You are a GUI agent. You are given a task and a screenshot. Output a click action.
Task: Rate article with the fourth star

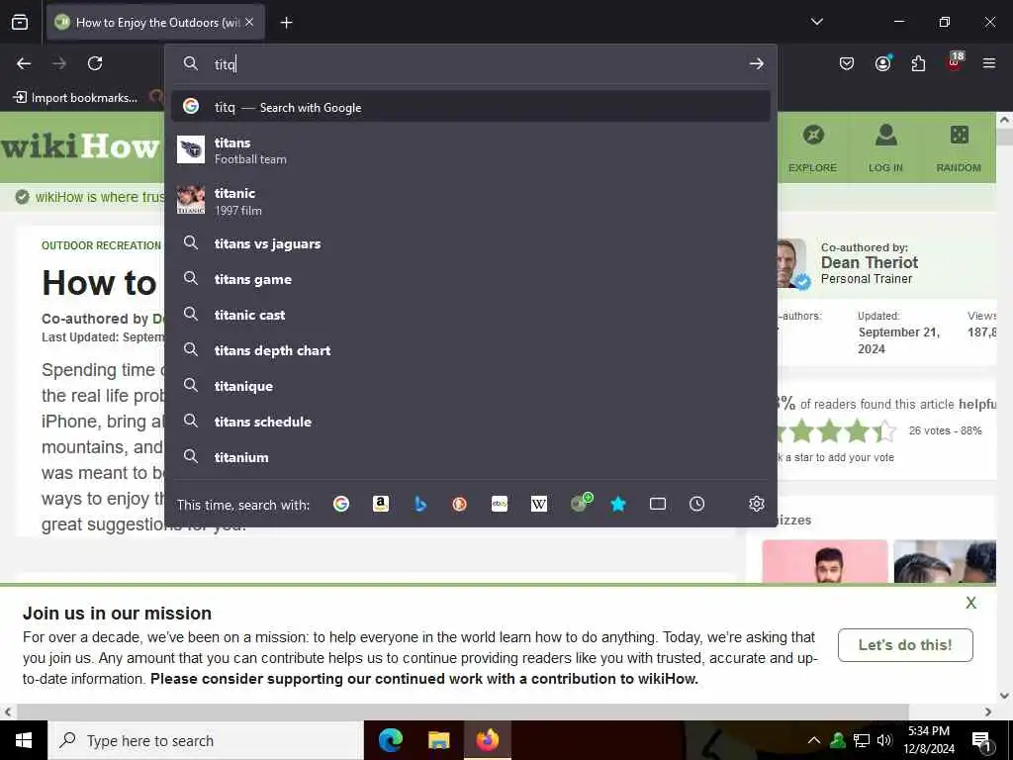(858, 430)
